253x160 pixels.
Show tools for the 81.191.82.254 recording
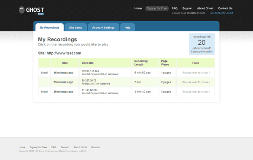[195, 92]
